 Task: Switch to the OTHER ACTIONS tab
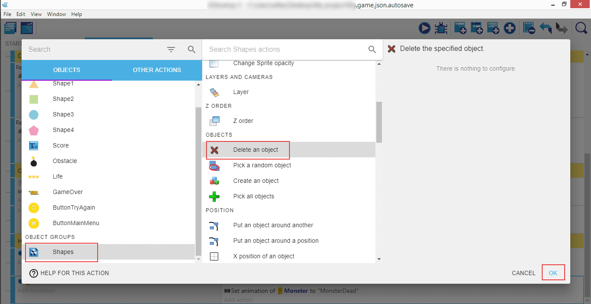(x=157, y=70)
